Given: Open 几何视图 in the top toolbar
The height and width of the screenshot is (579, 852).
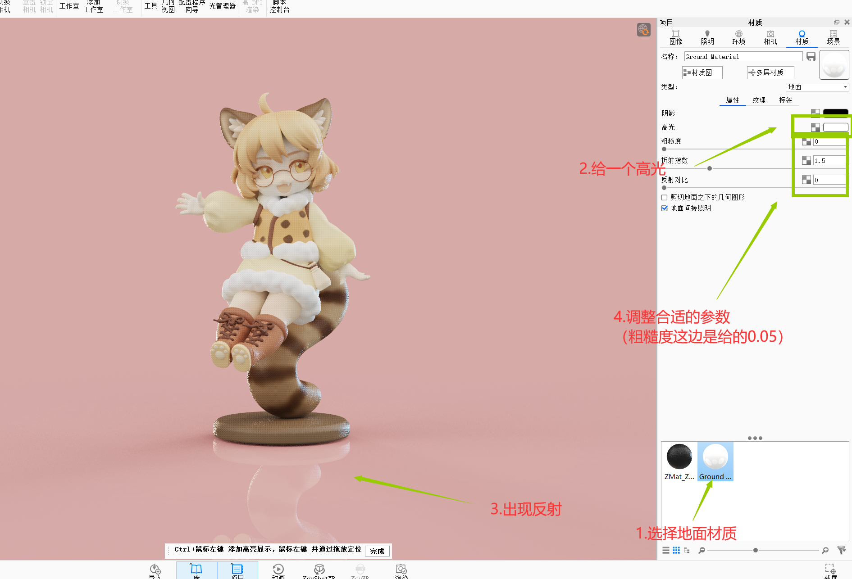Looking at the screenshot, I should tap(168, 6).
